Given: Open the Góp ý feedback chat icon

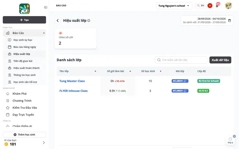Looking at the screenshot, I should coord(230,139).
